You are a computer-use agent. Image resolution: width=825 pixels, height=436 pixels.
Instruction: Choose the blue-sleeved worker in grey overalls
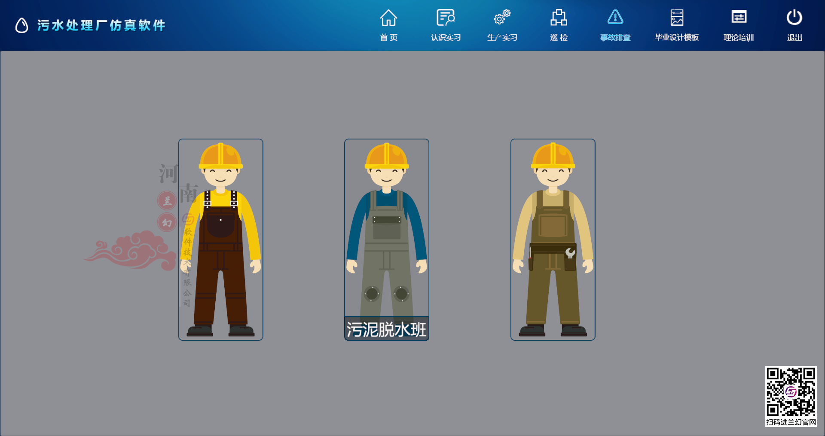(387, 232)
